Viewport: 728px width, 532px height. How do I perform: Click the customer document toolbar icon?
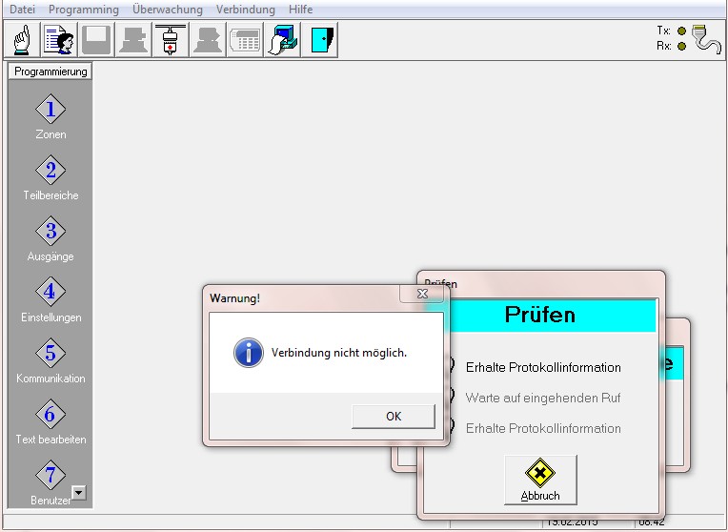coord(59,40)
